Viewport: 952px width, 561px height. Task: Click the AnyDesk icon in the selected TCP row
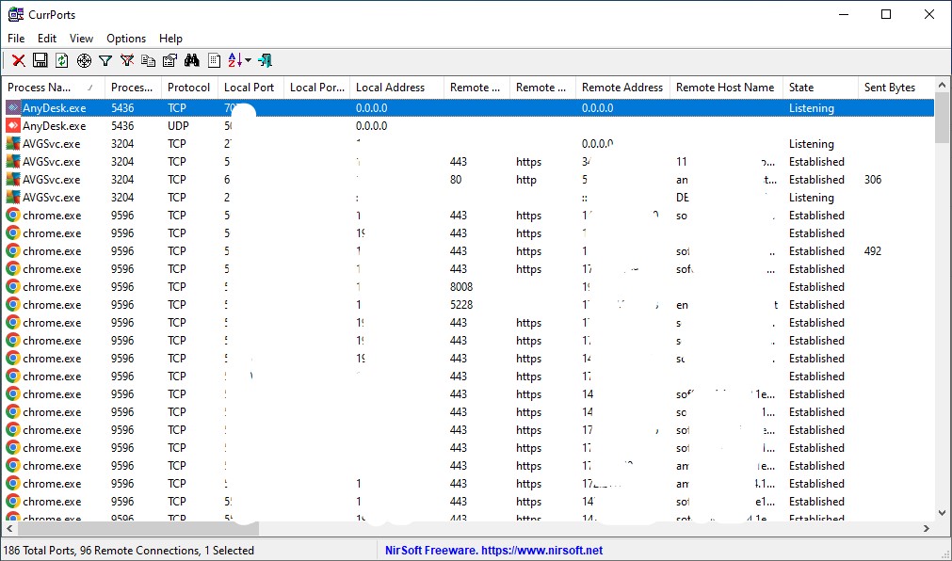click(13, 108)
